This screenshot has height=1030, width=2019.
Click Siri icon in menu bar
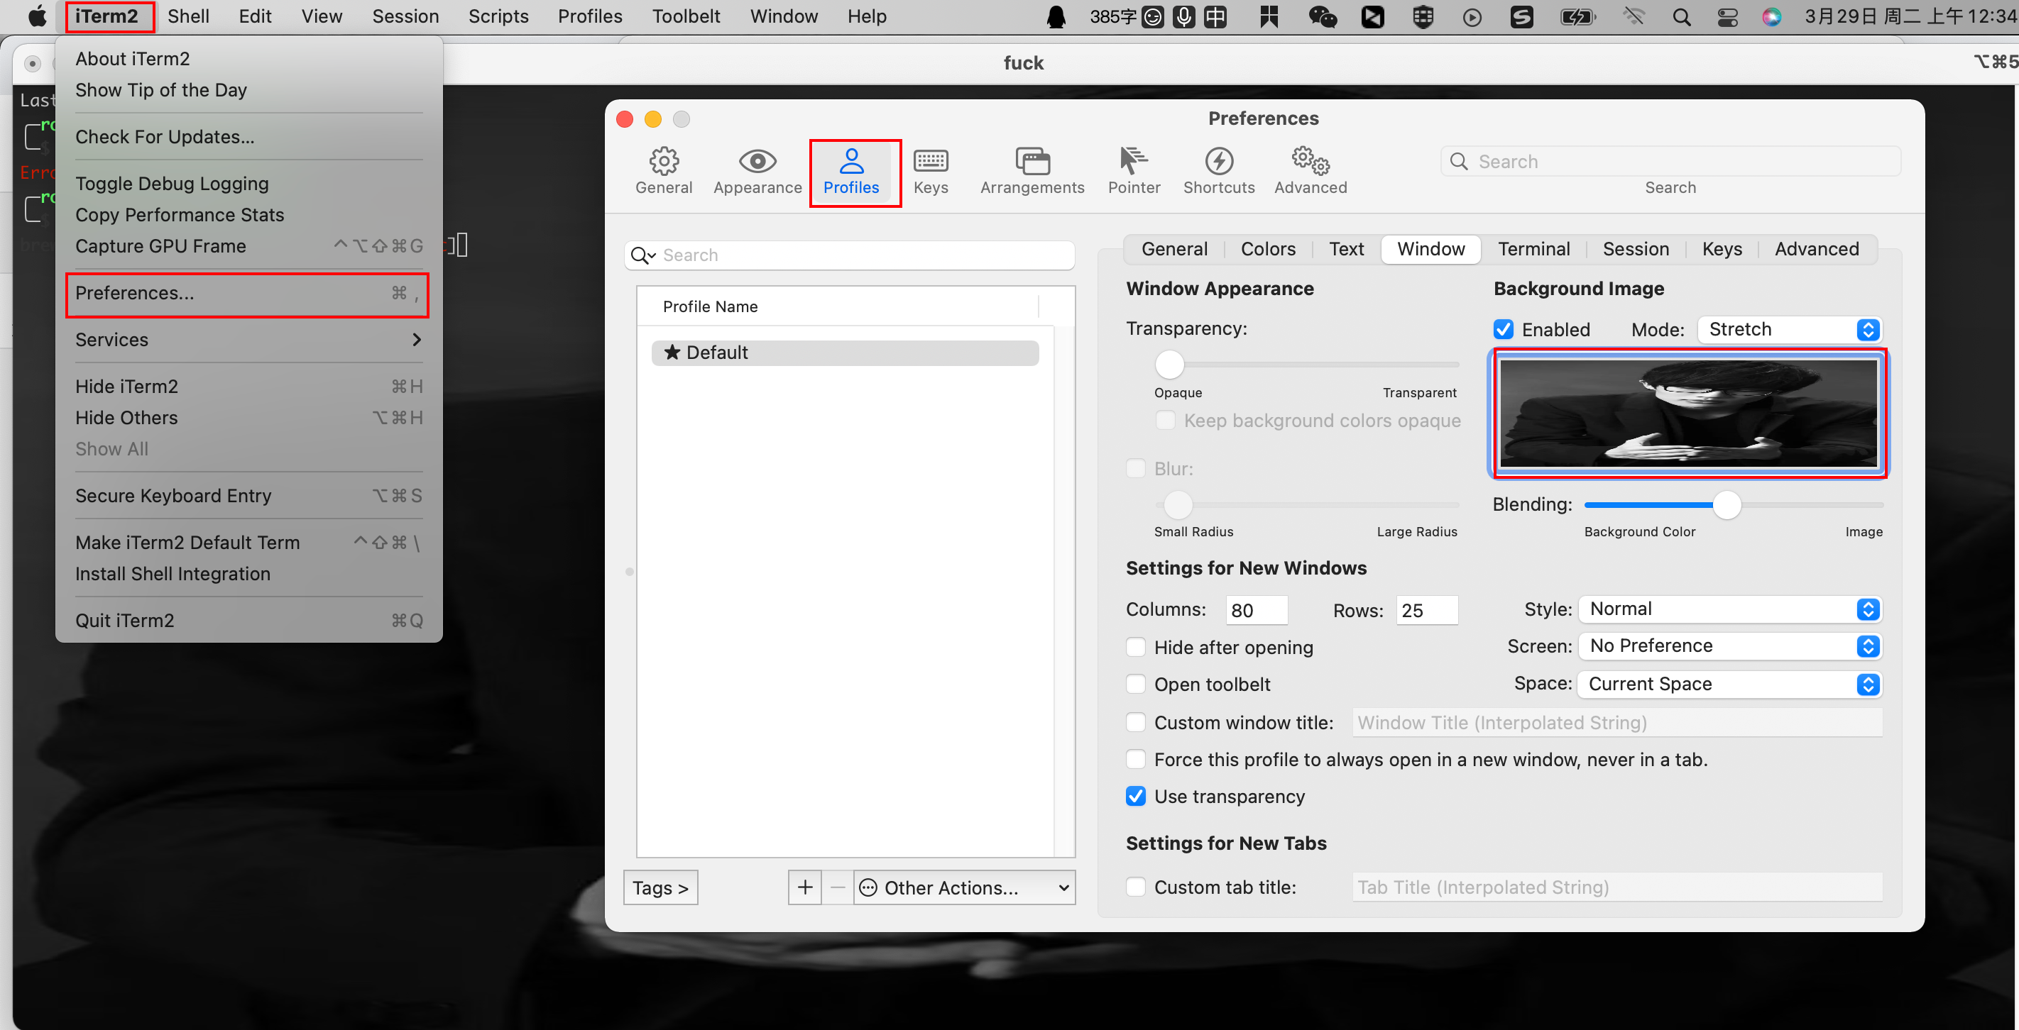coord(1771,16)
